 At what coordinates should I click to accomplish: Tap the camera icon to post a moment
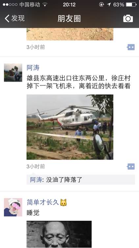[128, 19]
